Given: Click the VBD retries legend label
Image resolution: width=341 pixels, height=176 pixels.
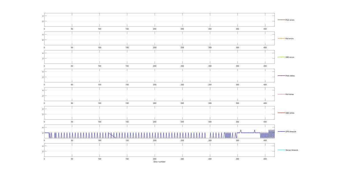Looking at the screenshot, I should 290,113.
